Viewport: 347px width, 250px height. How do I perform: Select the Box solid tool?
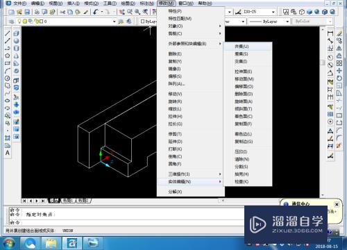click(16, 33)
